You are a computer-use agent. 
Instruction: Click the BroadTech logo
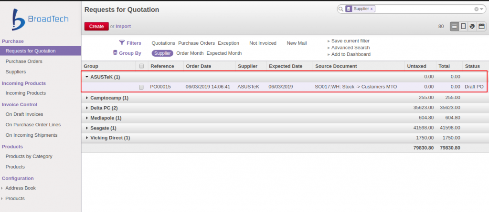(x=40, y=20)
